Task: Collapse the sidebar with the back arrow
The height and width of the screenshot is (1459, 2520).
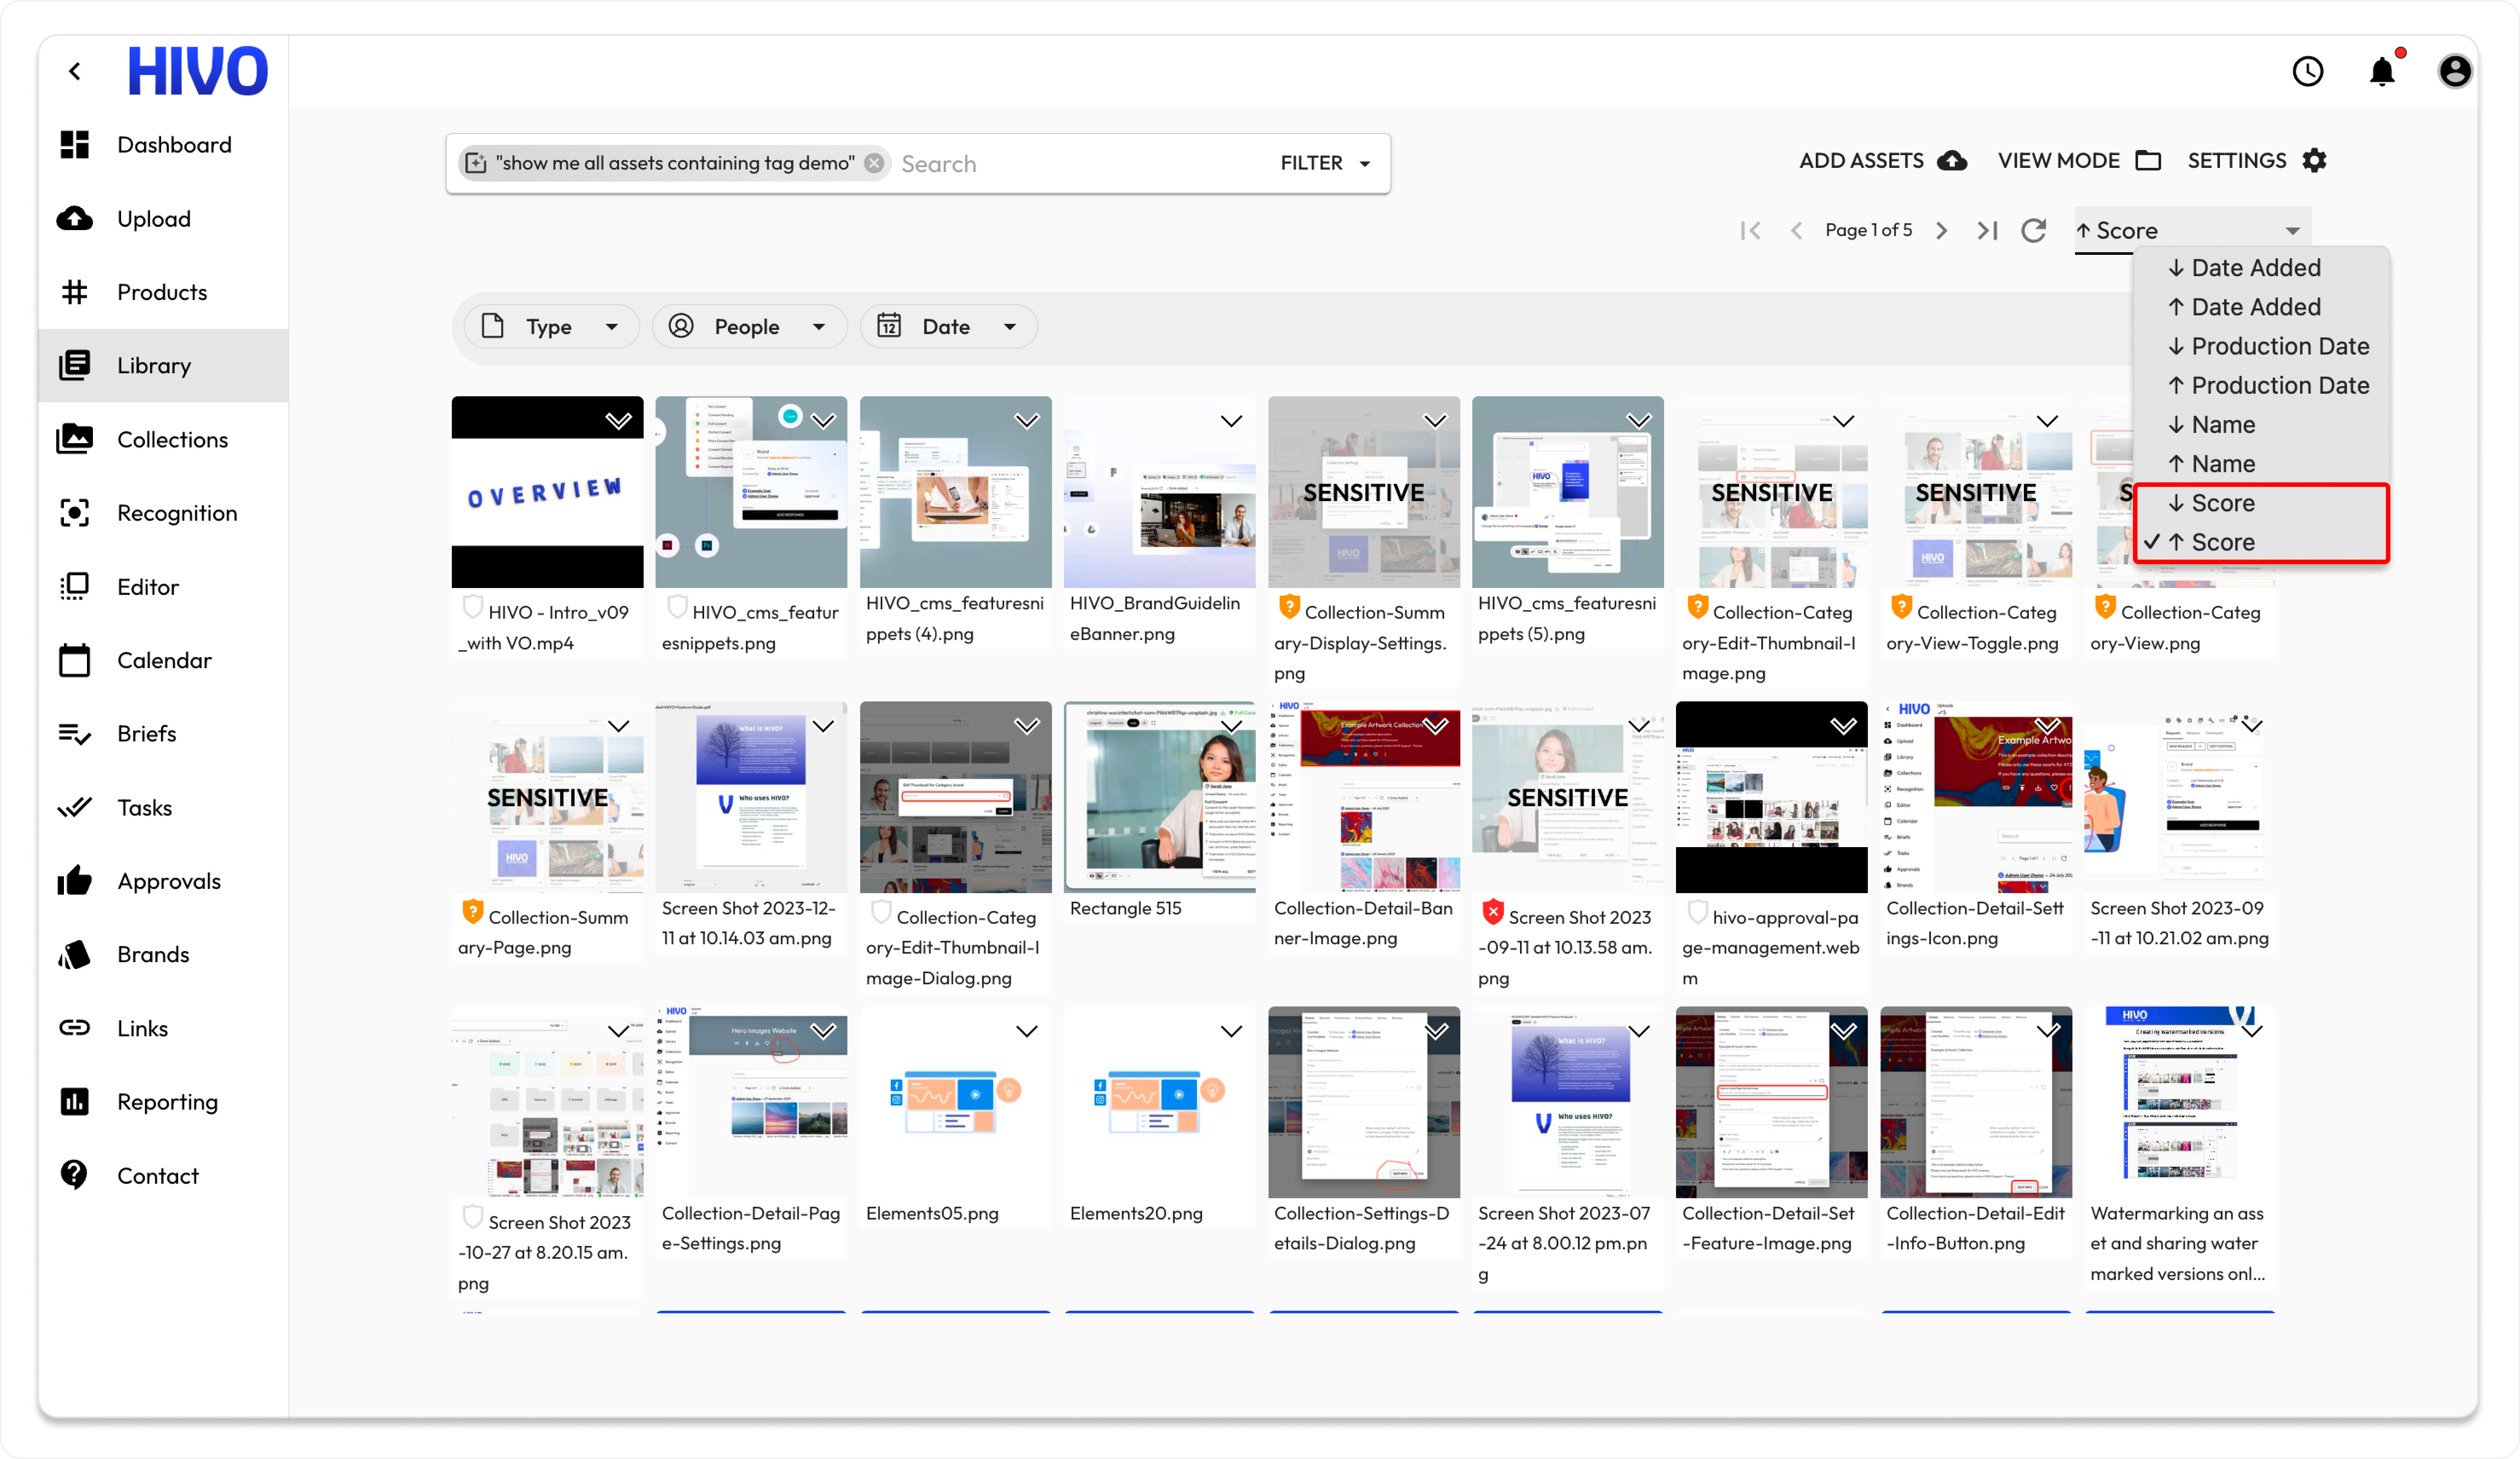Action: click(75, 71)
